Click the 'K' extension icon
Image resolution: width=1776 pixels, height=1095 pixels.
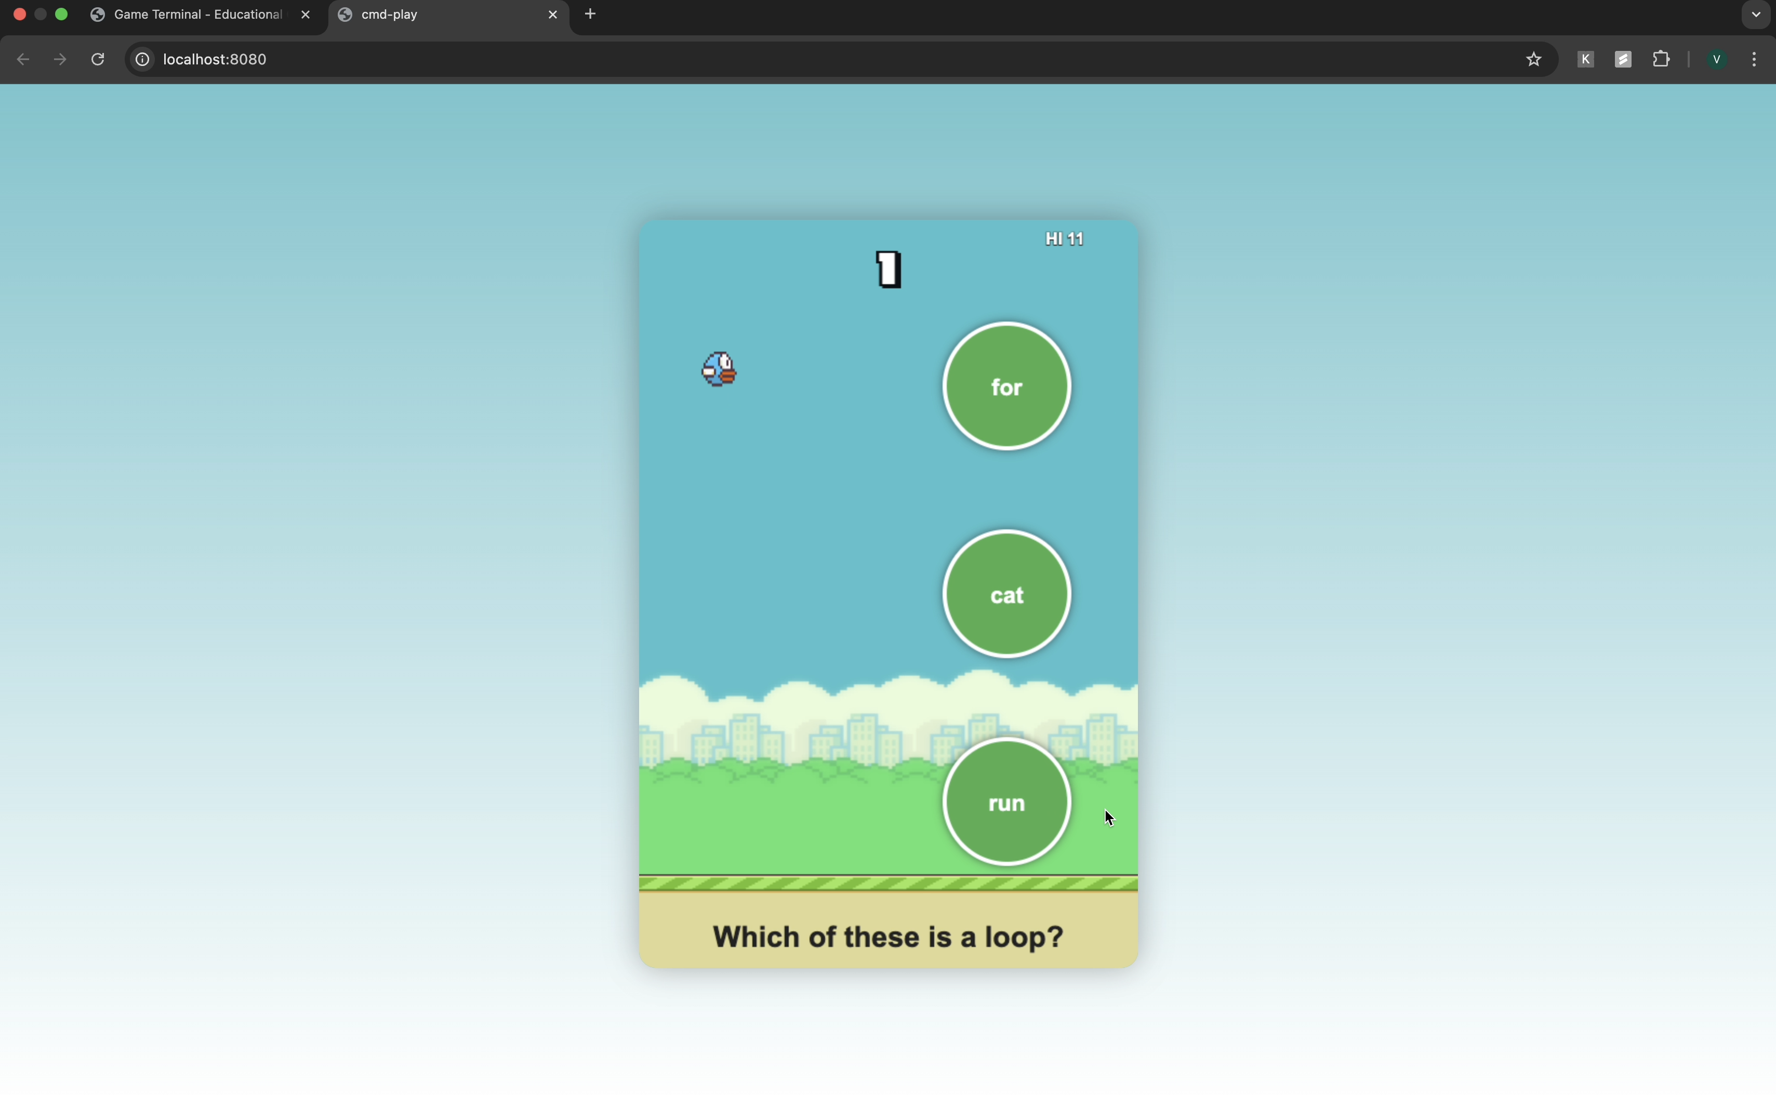tap(1585, 59)
